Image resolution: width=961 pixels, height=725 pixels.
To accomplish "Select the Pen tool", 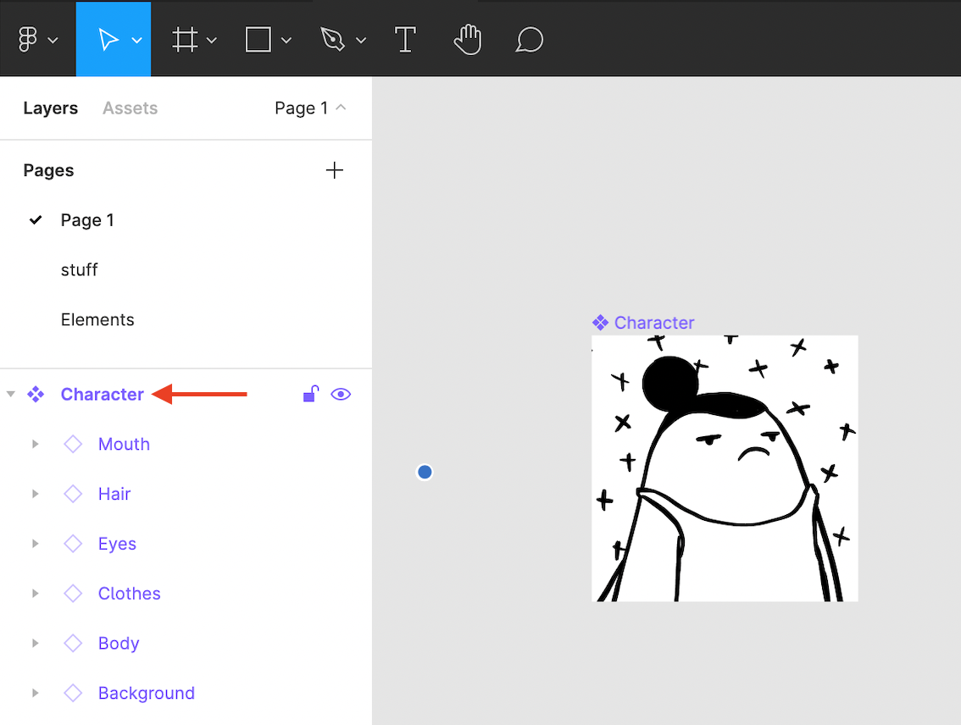I will point(332,40).
